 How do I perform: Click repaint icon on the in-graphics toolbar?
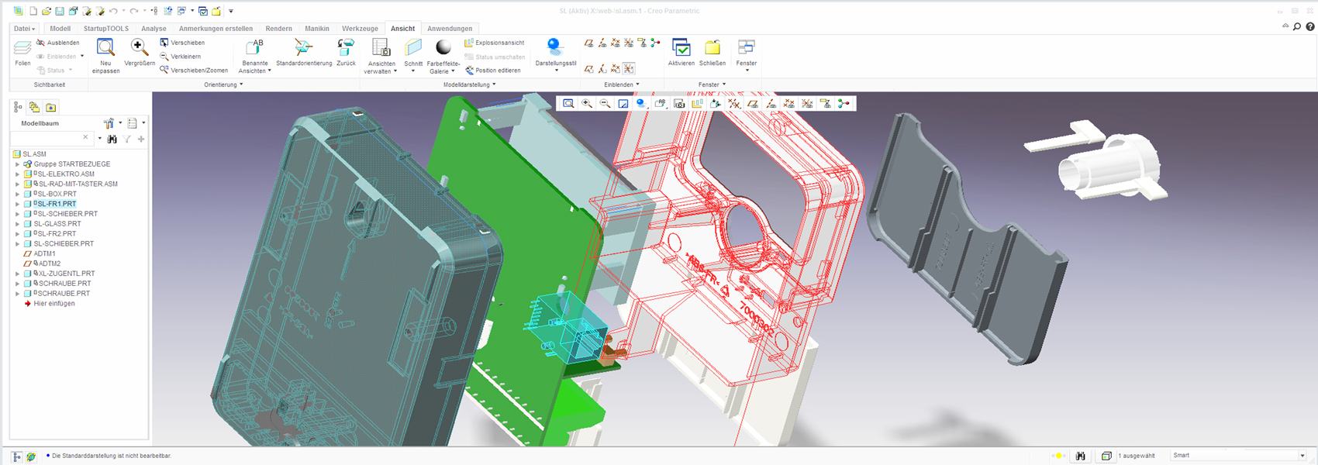pos(623,103)
